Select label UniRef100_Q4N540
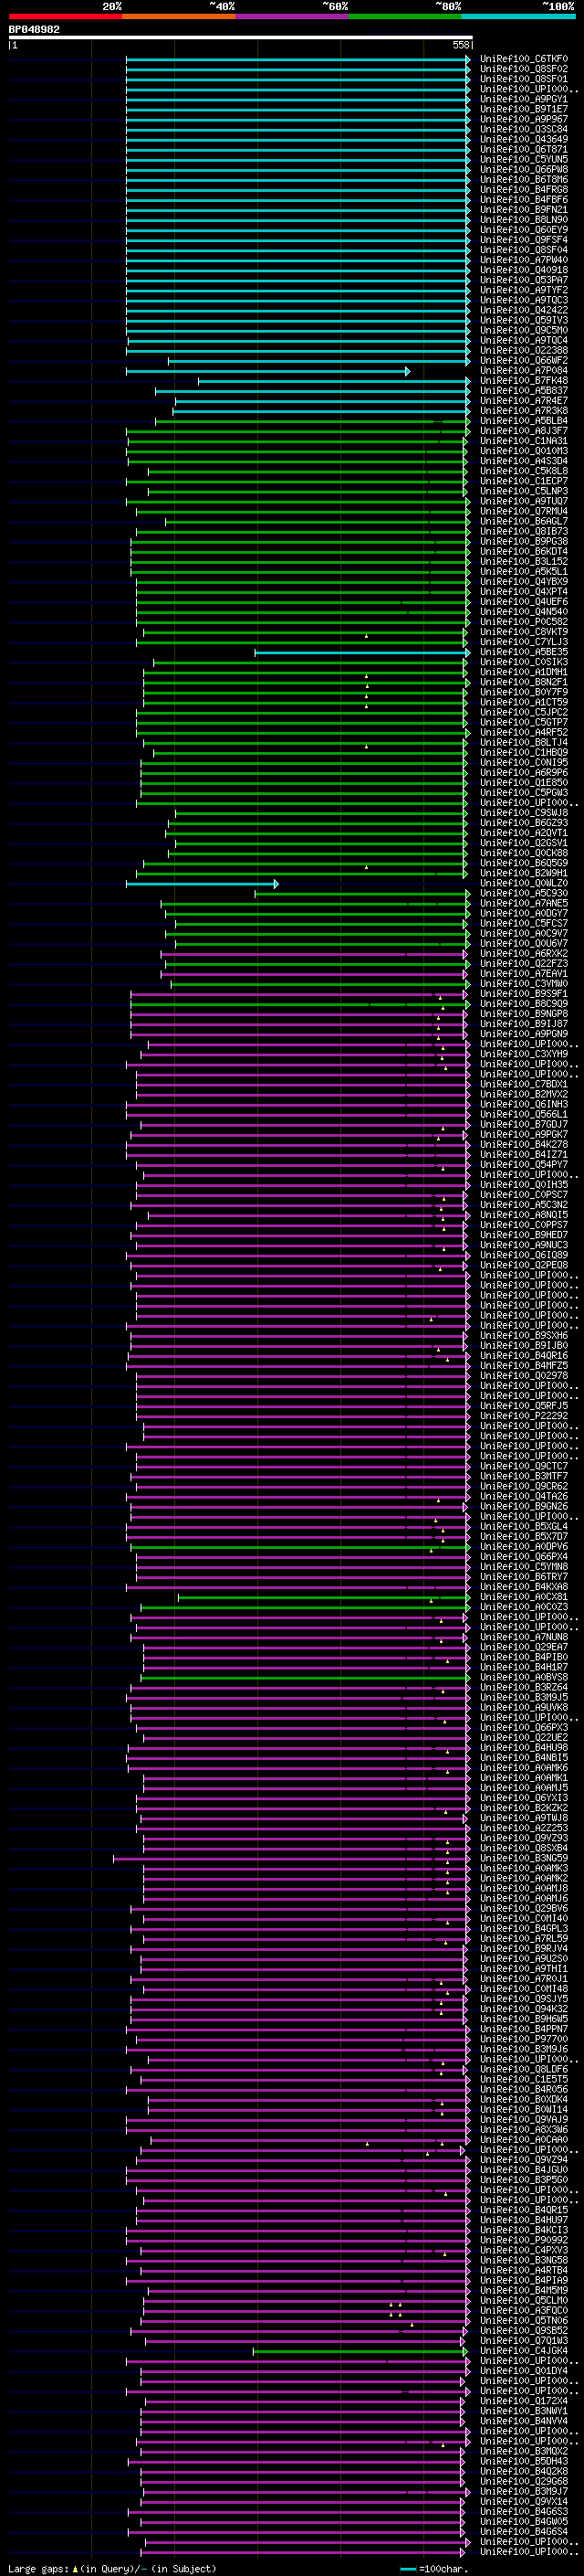Viewport: 584px width, 2576px height. (524, 612)
